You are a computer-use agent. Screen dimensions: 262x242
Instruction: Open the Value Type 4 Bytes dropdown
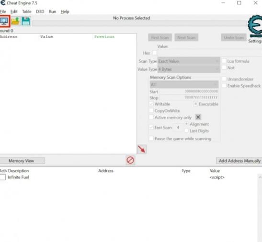[189, 69]
